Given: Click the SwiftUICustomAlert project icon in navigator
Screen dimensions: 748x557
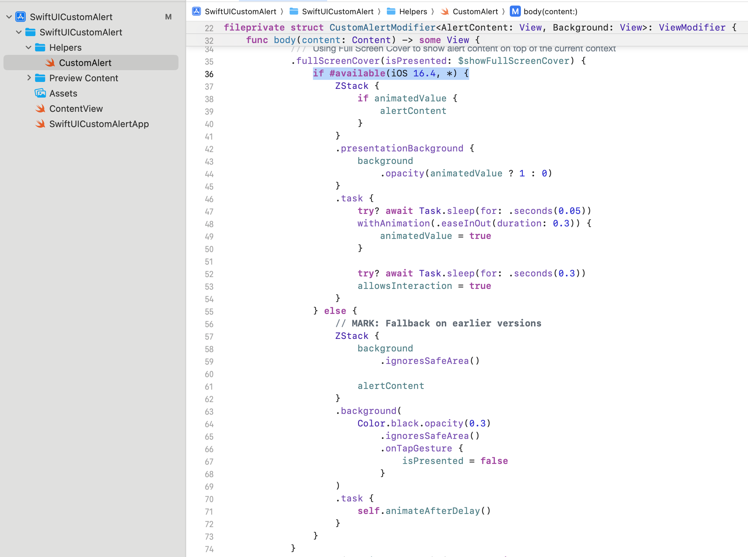Looking at the screenshot, I should tap(21, 17).
